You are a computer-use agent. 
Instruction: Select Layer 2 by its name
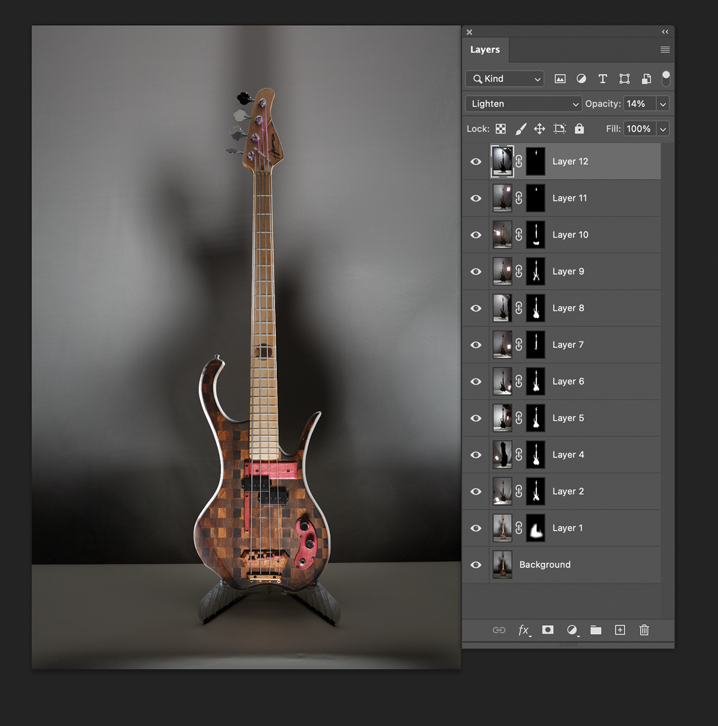pos(568,491)
